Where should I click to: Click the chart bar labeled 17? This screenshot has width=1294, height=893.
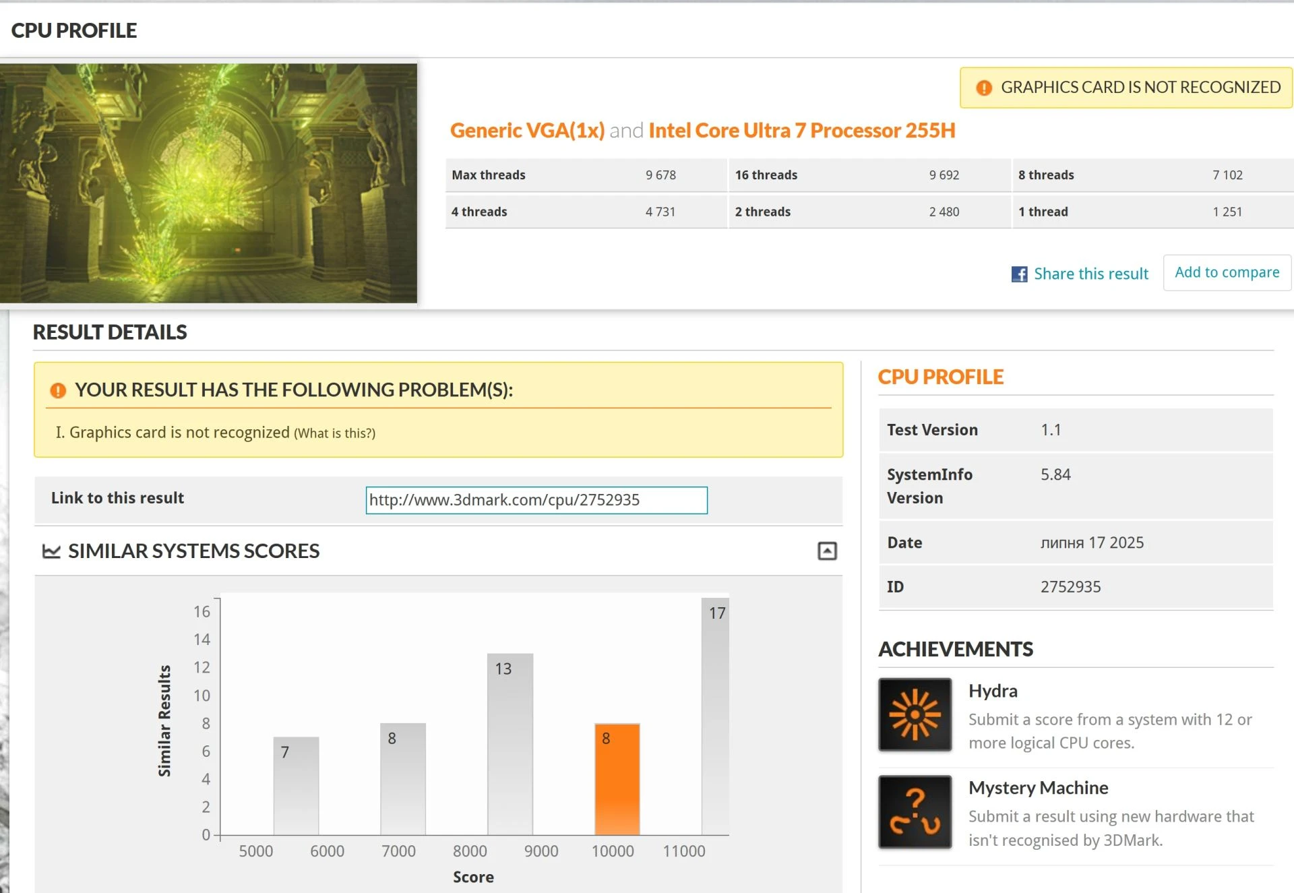(715, 716)
